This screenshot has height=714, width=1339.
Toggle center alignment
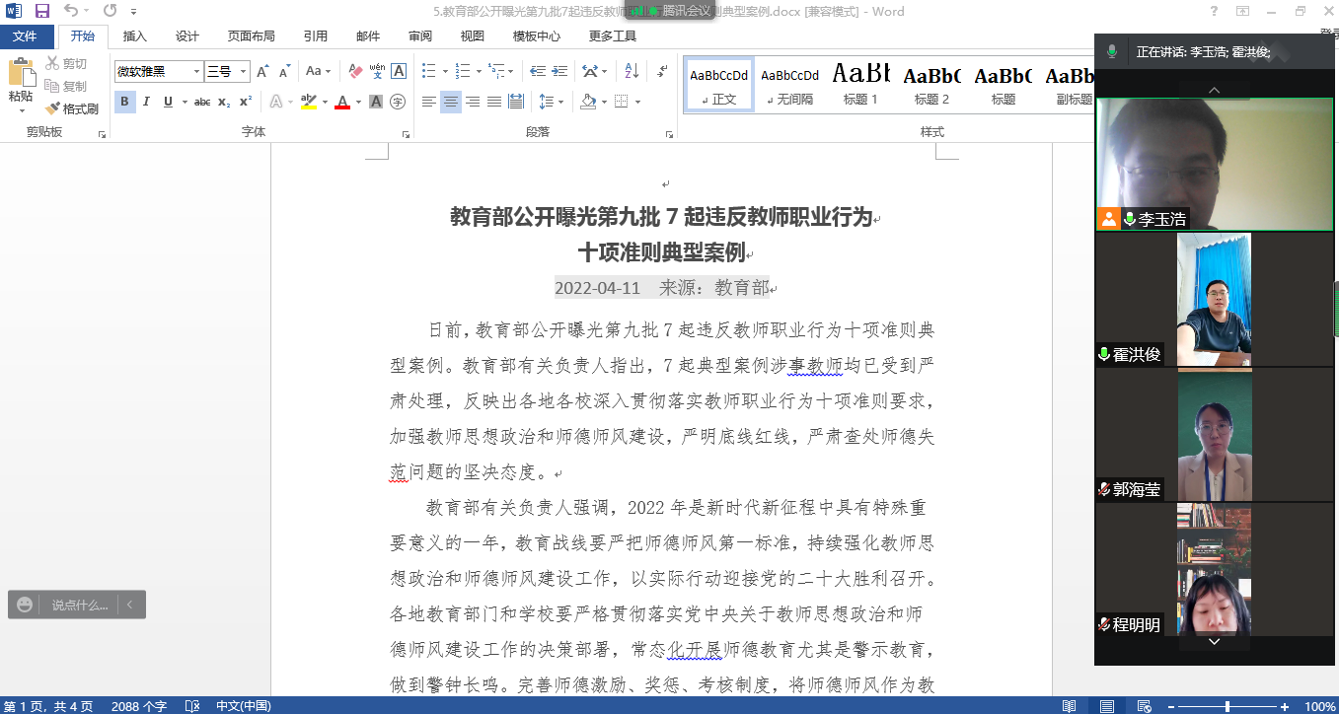click(x=450, y=102)
